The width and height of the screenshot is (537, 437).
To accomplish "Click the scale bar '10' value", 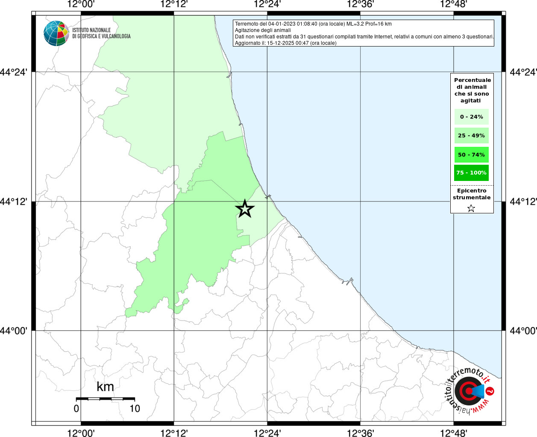I will pos(135,408).
